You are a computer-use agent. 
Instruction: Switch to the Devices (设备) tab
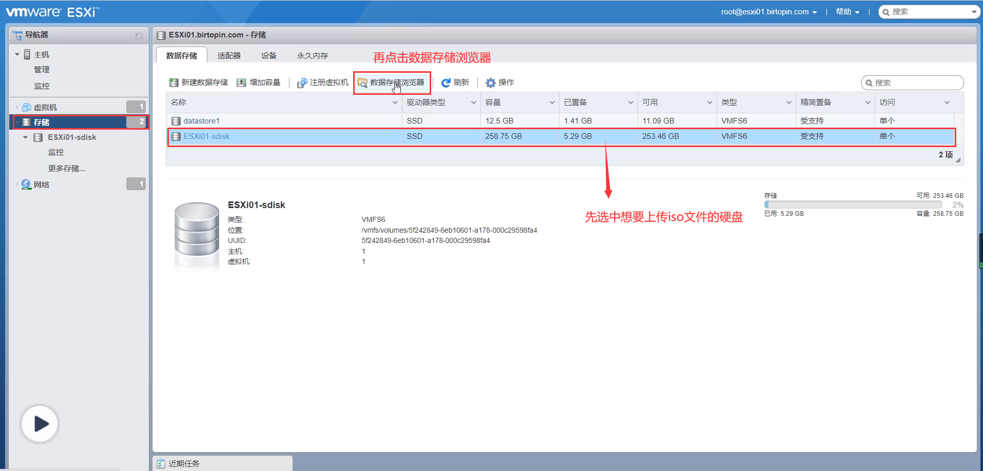(x=269, y=55)
